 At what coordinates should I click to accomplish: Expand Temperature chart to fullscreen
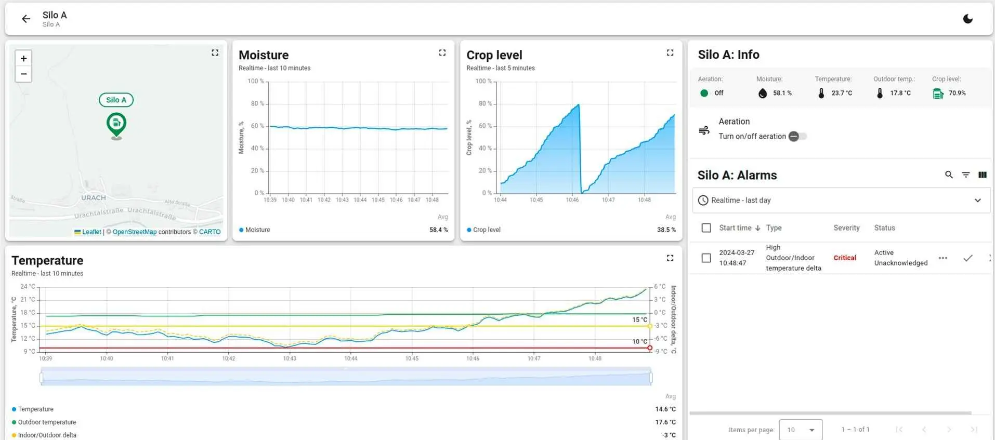(670, 258)
